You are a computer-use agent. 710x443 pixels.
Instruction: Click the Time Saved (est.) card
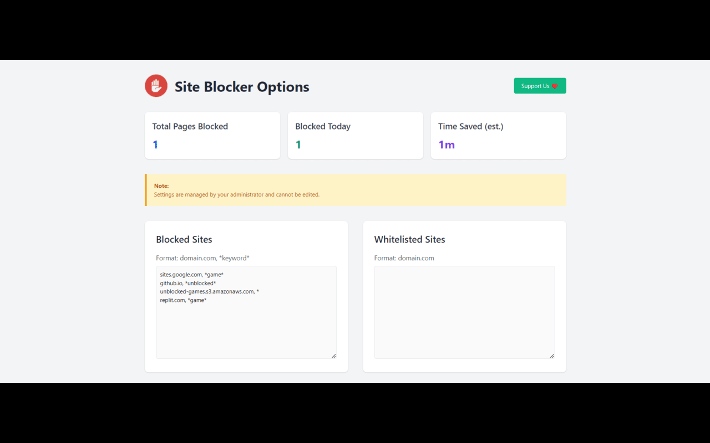498,135
